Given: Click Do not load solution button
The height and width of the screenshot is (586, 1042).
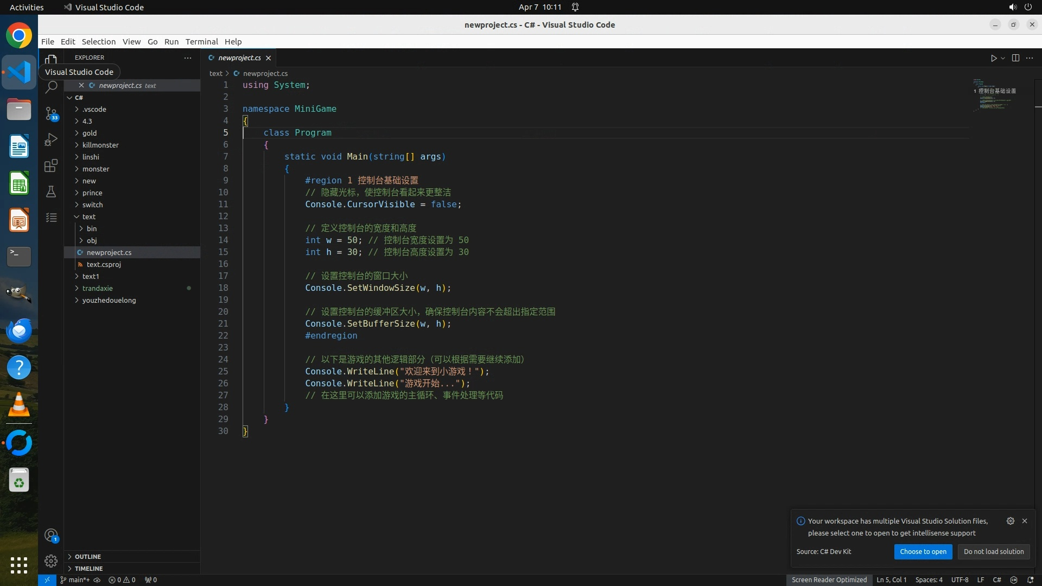Looking at the screenshot, I should [993, 552].
